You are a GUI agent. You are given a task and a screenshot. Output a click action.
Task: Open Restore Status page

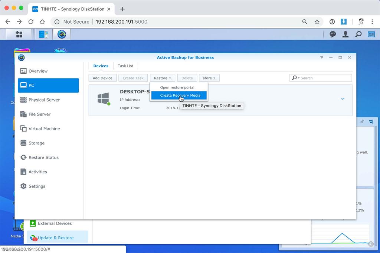(x=48, y=157)
